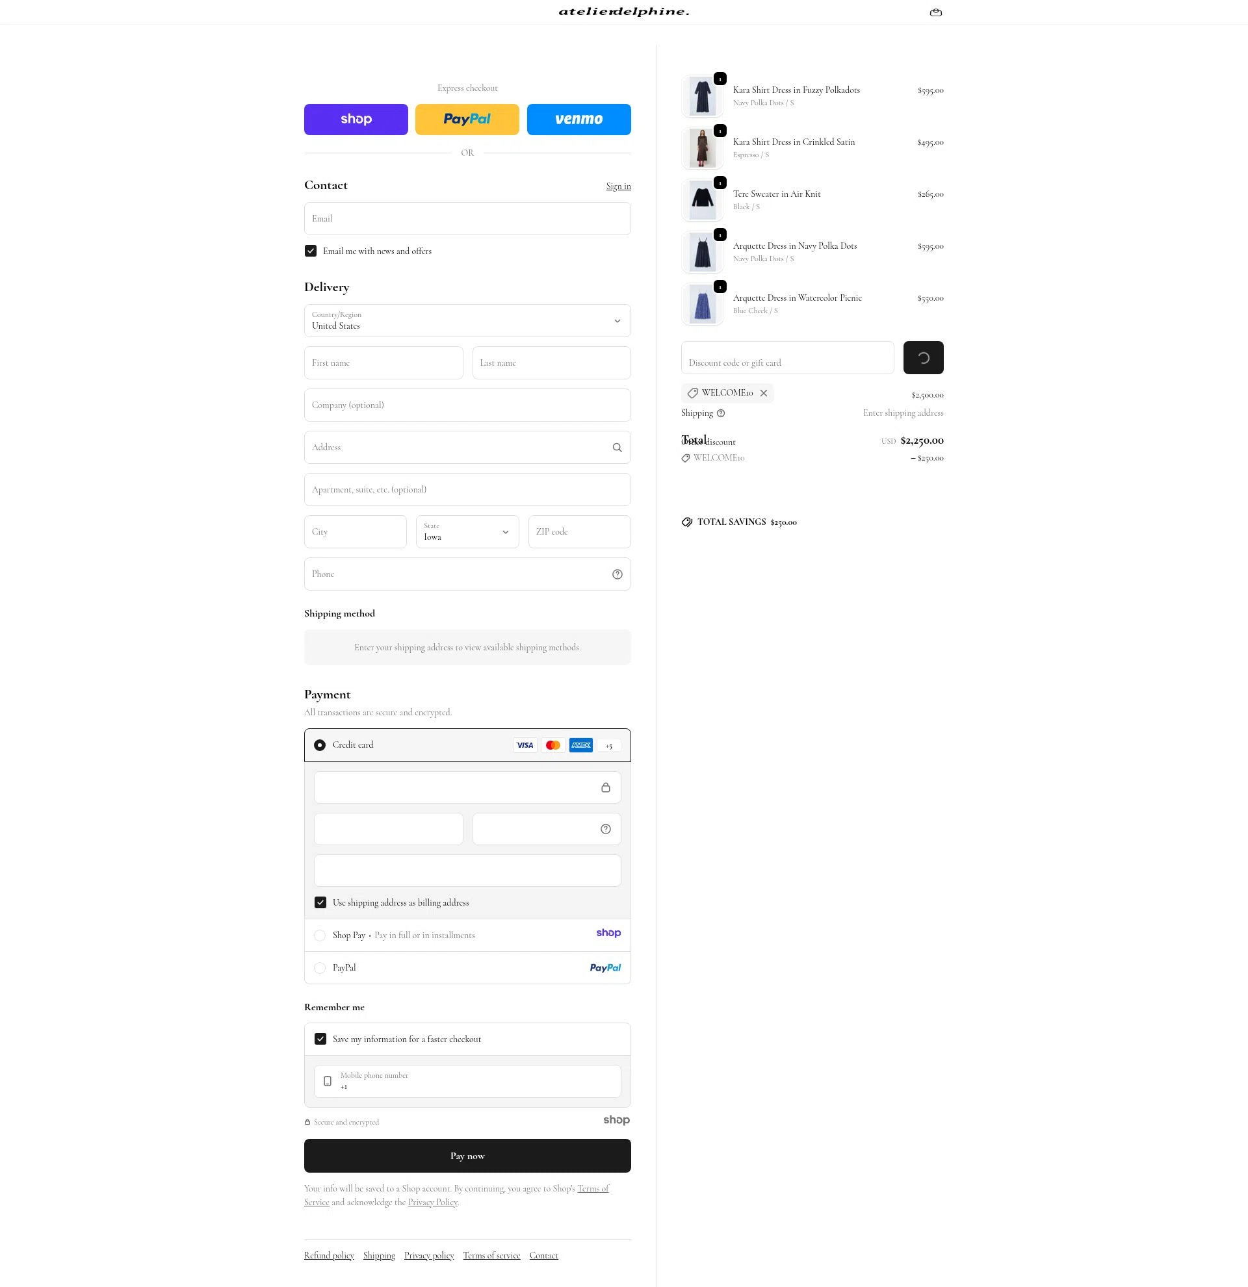The width and height of the screenshot is (1248, 1287).
Task: Click the phone field help icon
Action: (617, 574)
